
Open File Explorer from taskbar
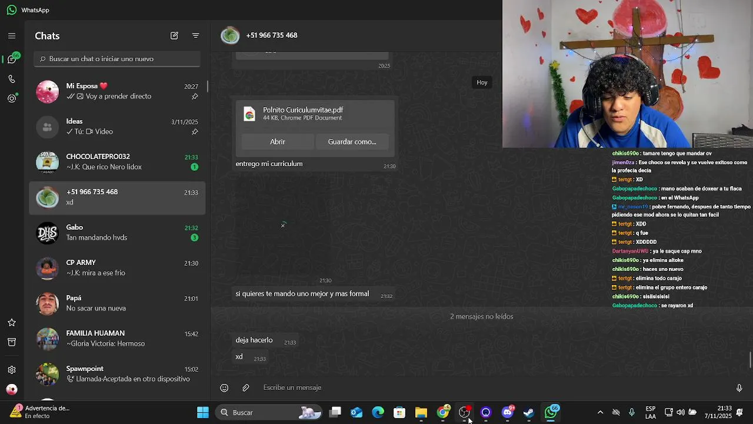[x=421, y=413]
